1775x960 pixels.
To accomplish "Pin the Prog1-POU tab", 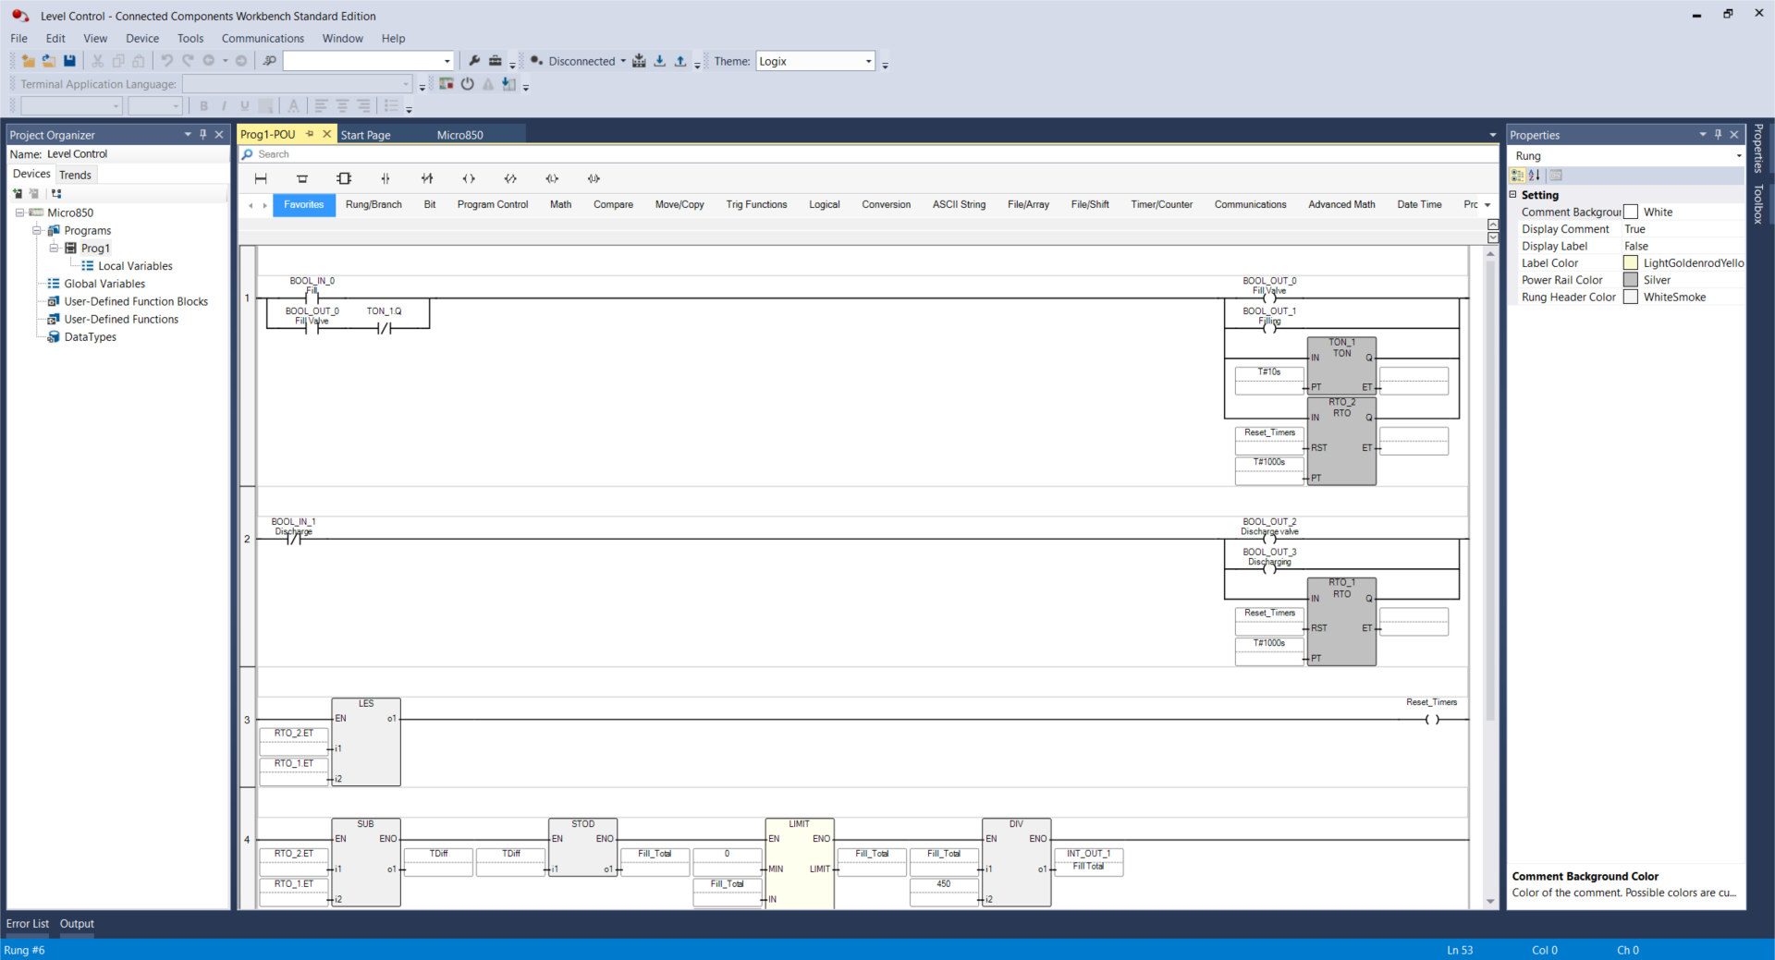I will (311, 134).
